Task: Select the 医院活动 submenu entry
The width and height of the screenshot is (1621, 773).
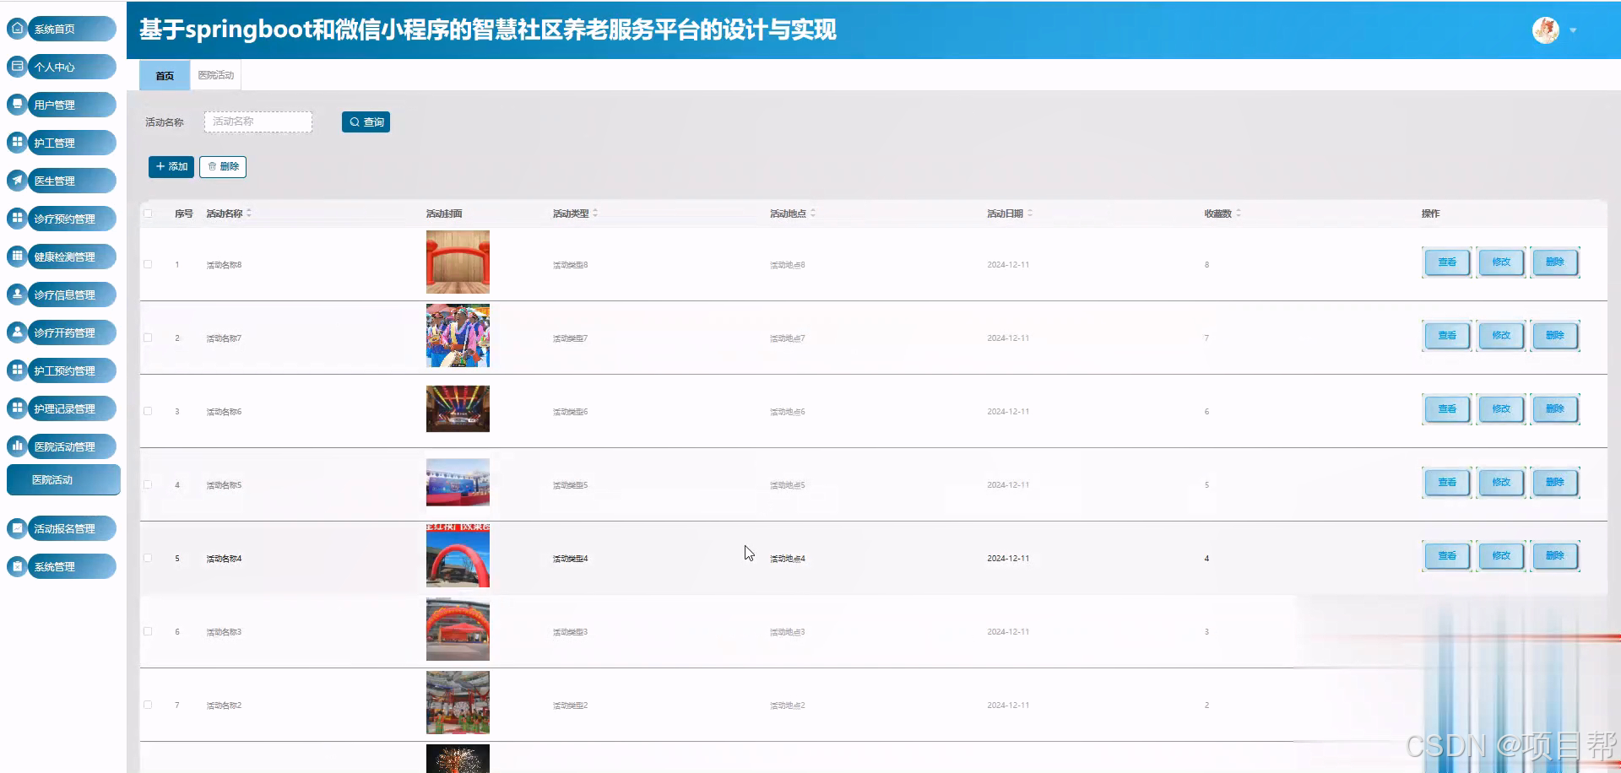Action: click(x=63, y=479)
